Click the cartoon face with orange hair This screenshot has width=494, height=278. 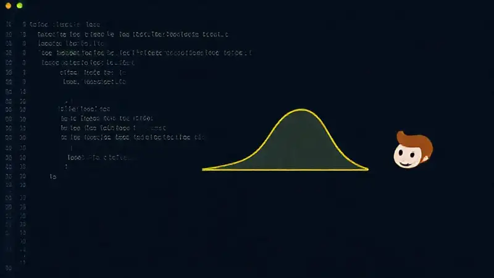413,150
